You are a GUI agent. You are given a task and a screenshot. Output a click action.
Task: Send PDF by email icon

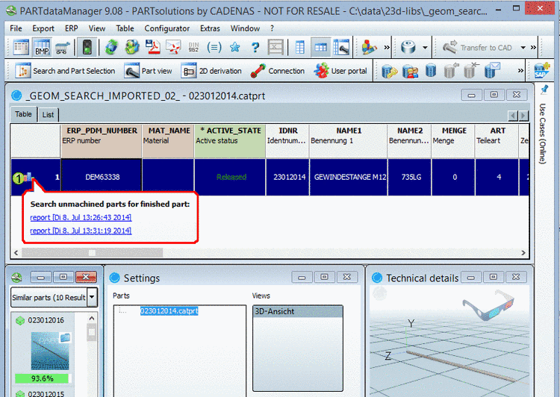173,47
